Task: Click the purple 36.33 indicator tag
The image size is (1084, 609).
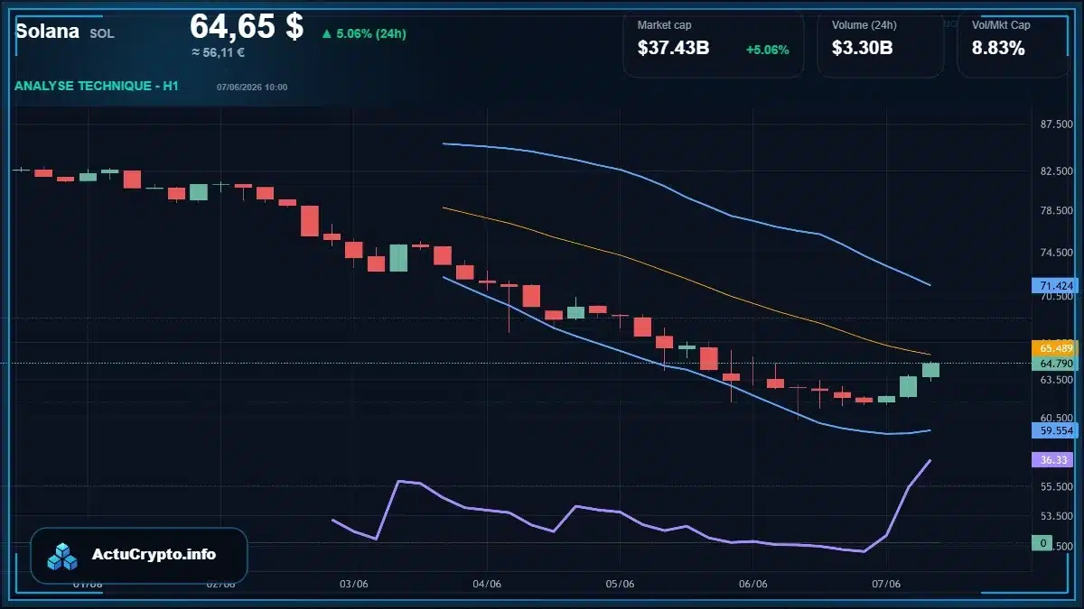Action: (1051, 459)
